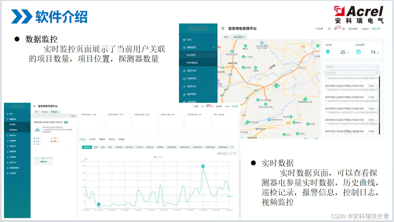The width and height of the screenshot is (394, 222).
Task: Open help question icon in map window
Action: click(344, 29)
